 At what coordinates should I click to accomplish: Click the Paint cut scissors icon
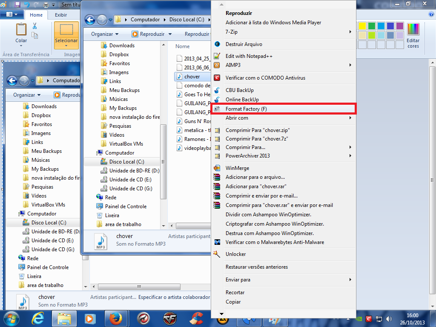point(35,26)
